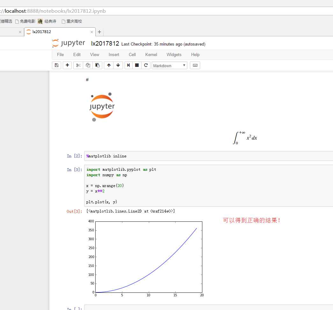Click the save and checkpoint icon

tap(56, 65)
